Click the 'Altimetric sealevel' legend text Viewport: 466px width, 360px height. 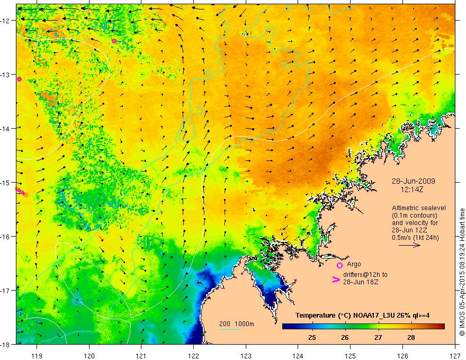pos(419,208)
